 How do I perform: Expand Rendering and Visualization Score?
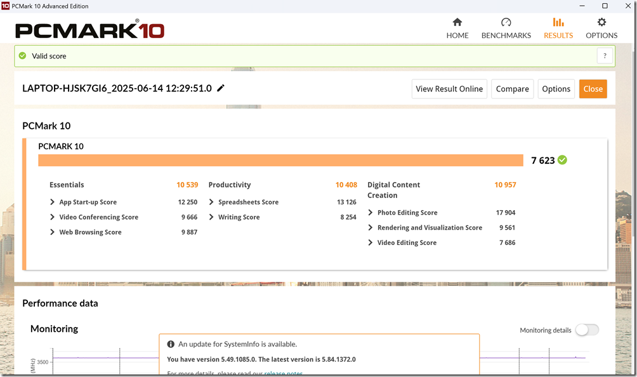point(371,228)
